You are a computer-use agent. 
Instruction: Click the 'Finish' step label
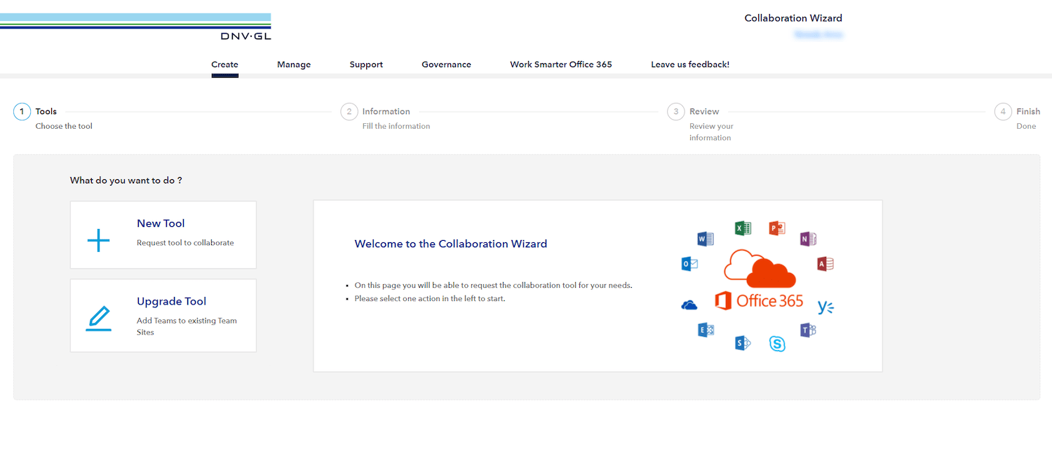1028,111
